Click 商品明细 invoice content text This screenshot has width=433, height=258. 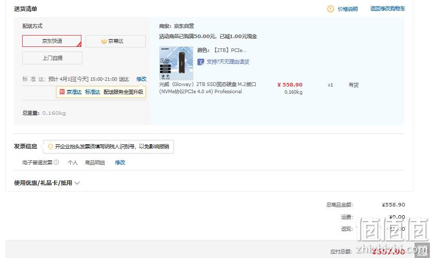point(95,163)
